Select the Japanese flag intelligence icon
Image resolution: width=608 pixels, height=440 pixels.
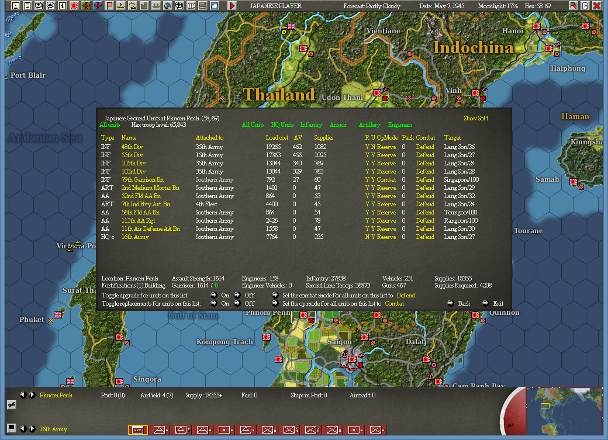pos(73,6)
